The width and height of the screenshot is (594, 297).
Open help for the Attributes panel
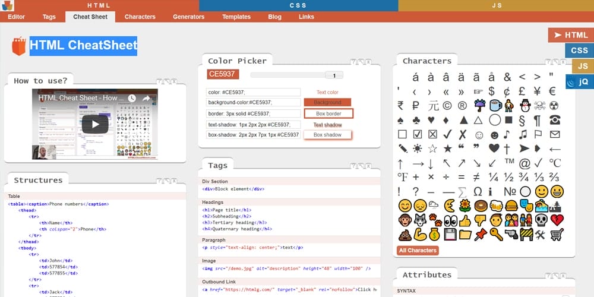(548, 276)
